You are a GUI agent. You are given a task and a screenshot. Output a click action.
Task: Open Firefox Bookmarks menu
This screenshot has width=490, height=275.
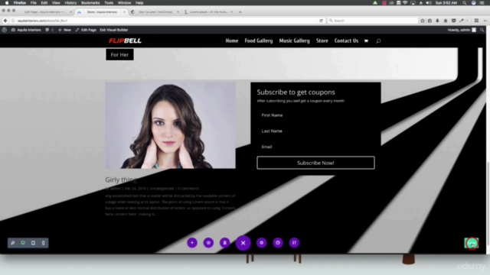90,3
